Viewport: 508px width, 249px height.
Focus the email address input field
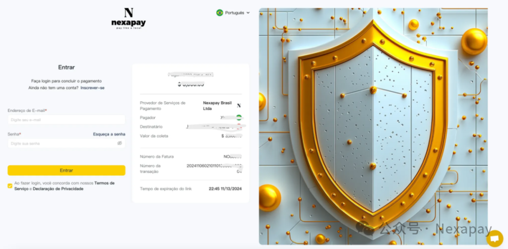click(66, 120)
